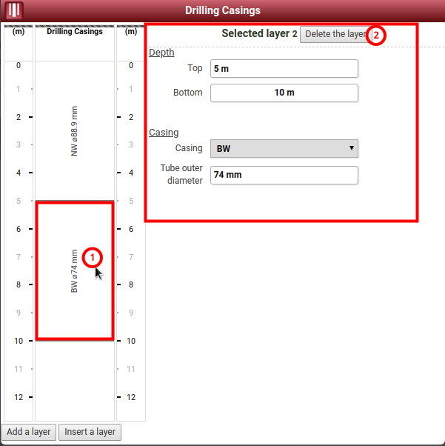Focus the Bottom depth field
This screenshot has width=445, height=446.
pos(284,93)
